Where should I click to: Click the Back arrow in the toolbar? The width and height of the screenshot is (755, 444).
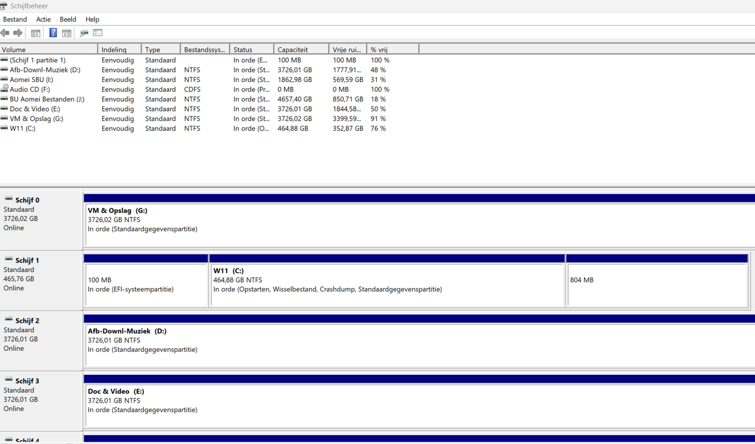[5, 33]
